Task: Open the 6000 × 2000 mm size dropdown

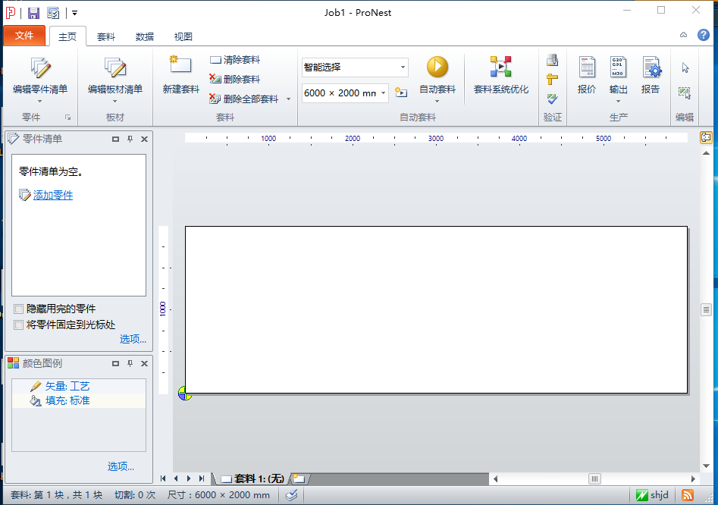Action: [x=383, y=93]
